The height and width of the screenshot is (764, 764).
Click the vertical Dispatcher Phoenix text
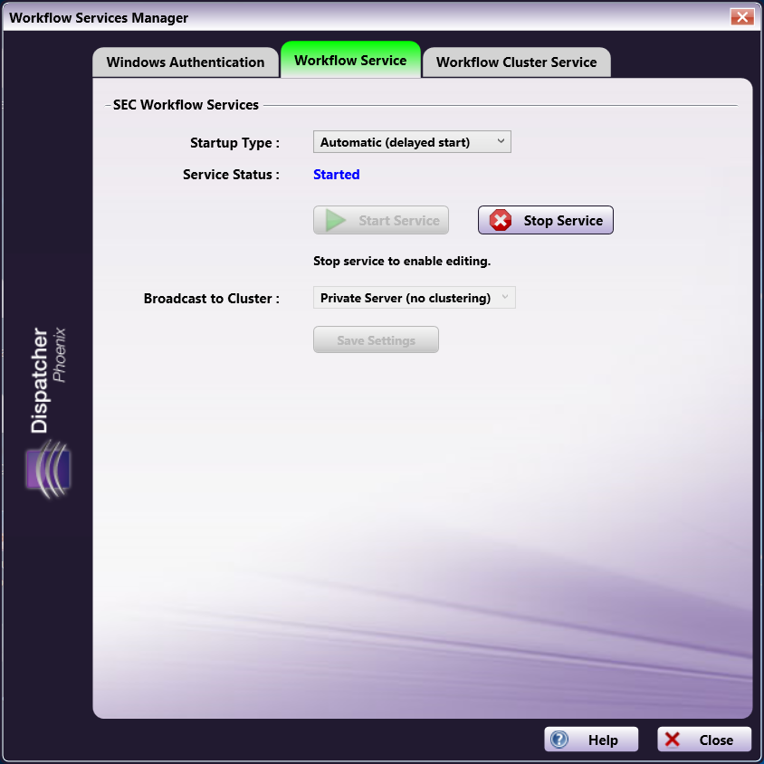pyautogui.click(x=47, y=380)
